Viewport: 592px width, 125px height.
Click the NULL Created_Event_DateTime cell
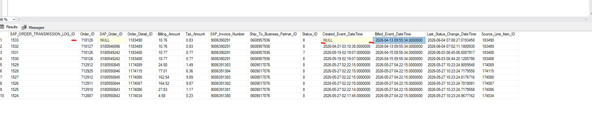[347, 40]
